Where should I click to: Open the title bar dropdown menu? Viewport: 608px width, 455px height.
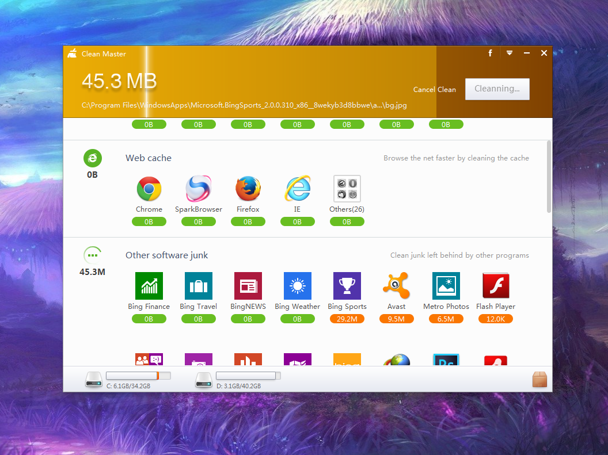click(510, 53)
